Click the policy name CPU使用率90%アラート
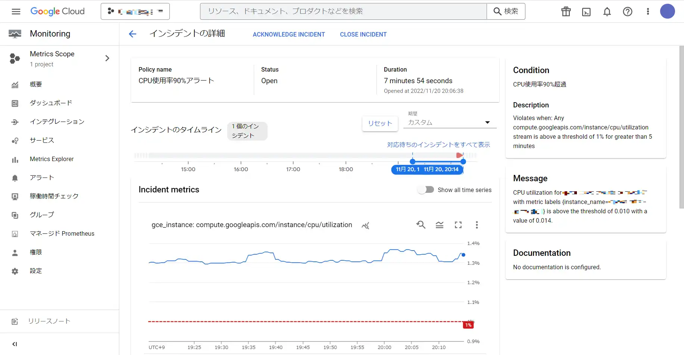684x355 pixels. coord(176,81)
